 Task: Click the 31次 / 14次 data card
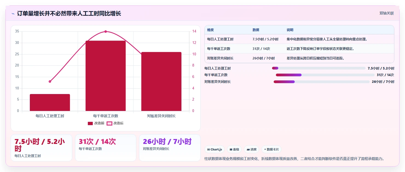pos(106,148)
